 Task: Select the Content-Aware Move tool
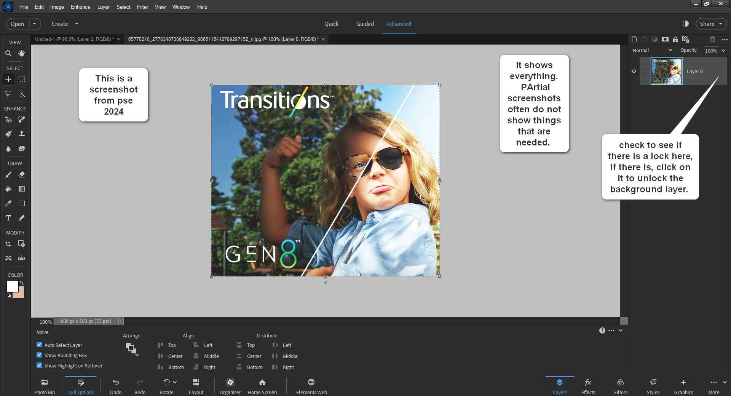[8, 258]
